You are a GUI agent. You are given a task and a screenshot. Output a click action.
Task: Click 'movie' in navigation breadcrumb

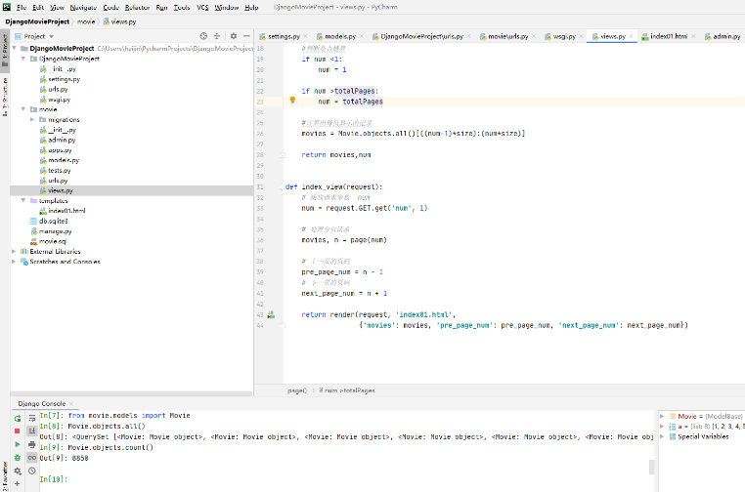[x=86, y=21]
